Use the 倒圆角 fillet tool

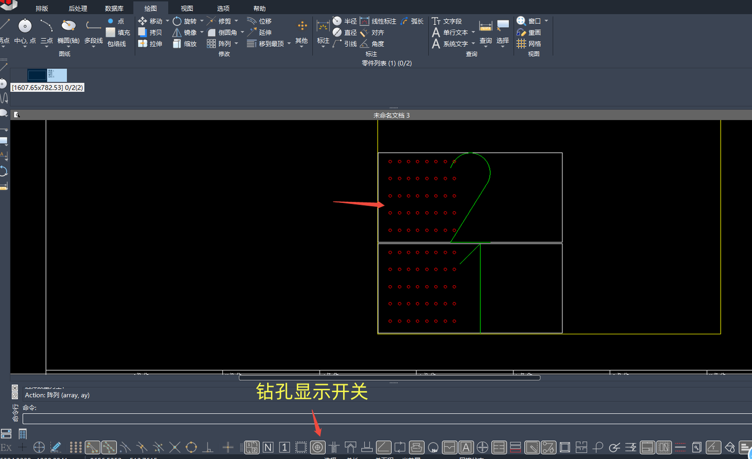point(222,32)
